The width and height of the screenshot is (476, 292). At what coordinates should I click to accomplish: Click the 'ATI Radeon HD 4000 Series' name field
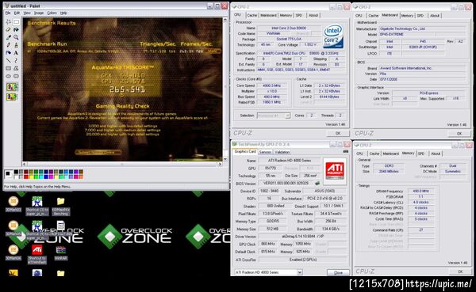[x=290, y=160]
